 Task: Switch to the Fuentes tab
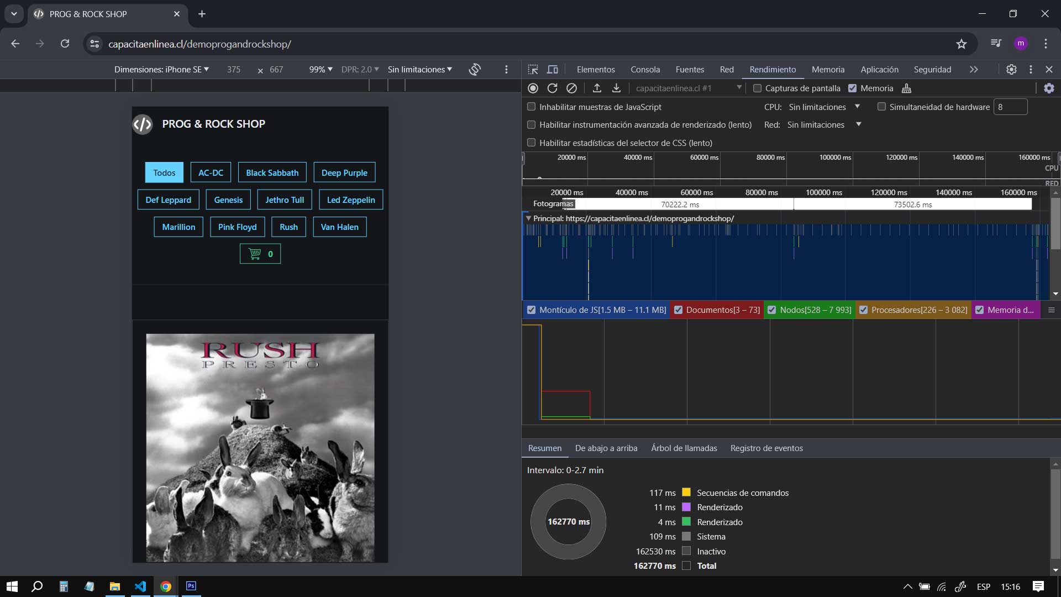coord(690,69)
